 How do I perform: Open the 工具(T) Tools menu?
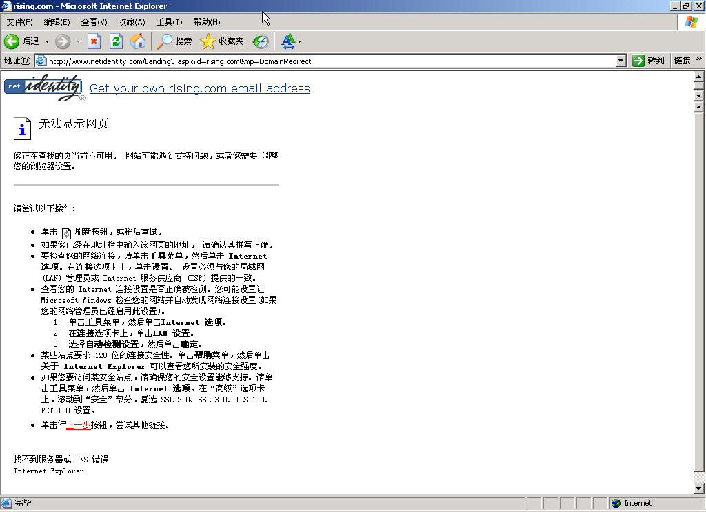tap(169, 21)
